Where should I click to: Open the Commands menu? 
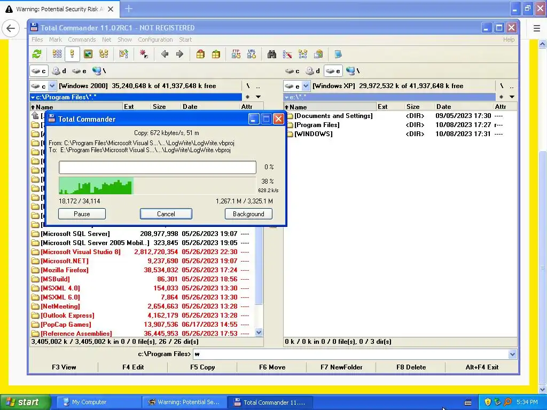coord(82,40)
